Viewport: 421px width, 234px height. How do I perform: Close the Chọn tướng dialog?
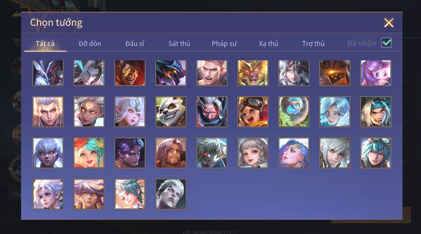[x=389, y=23]
